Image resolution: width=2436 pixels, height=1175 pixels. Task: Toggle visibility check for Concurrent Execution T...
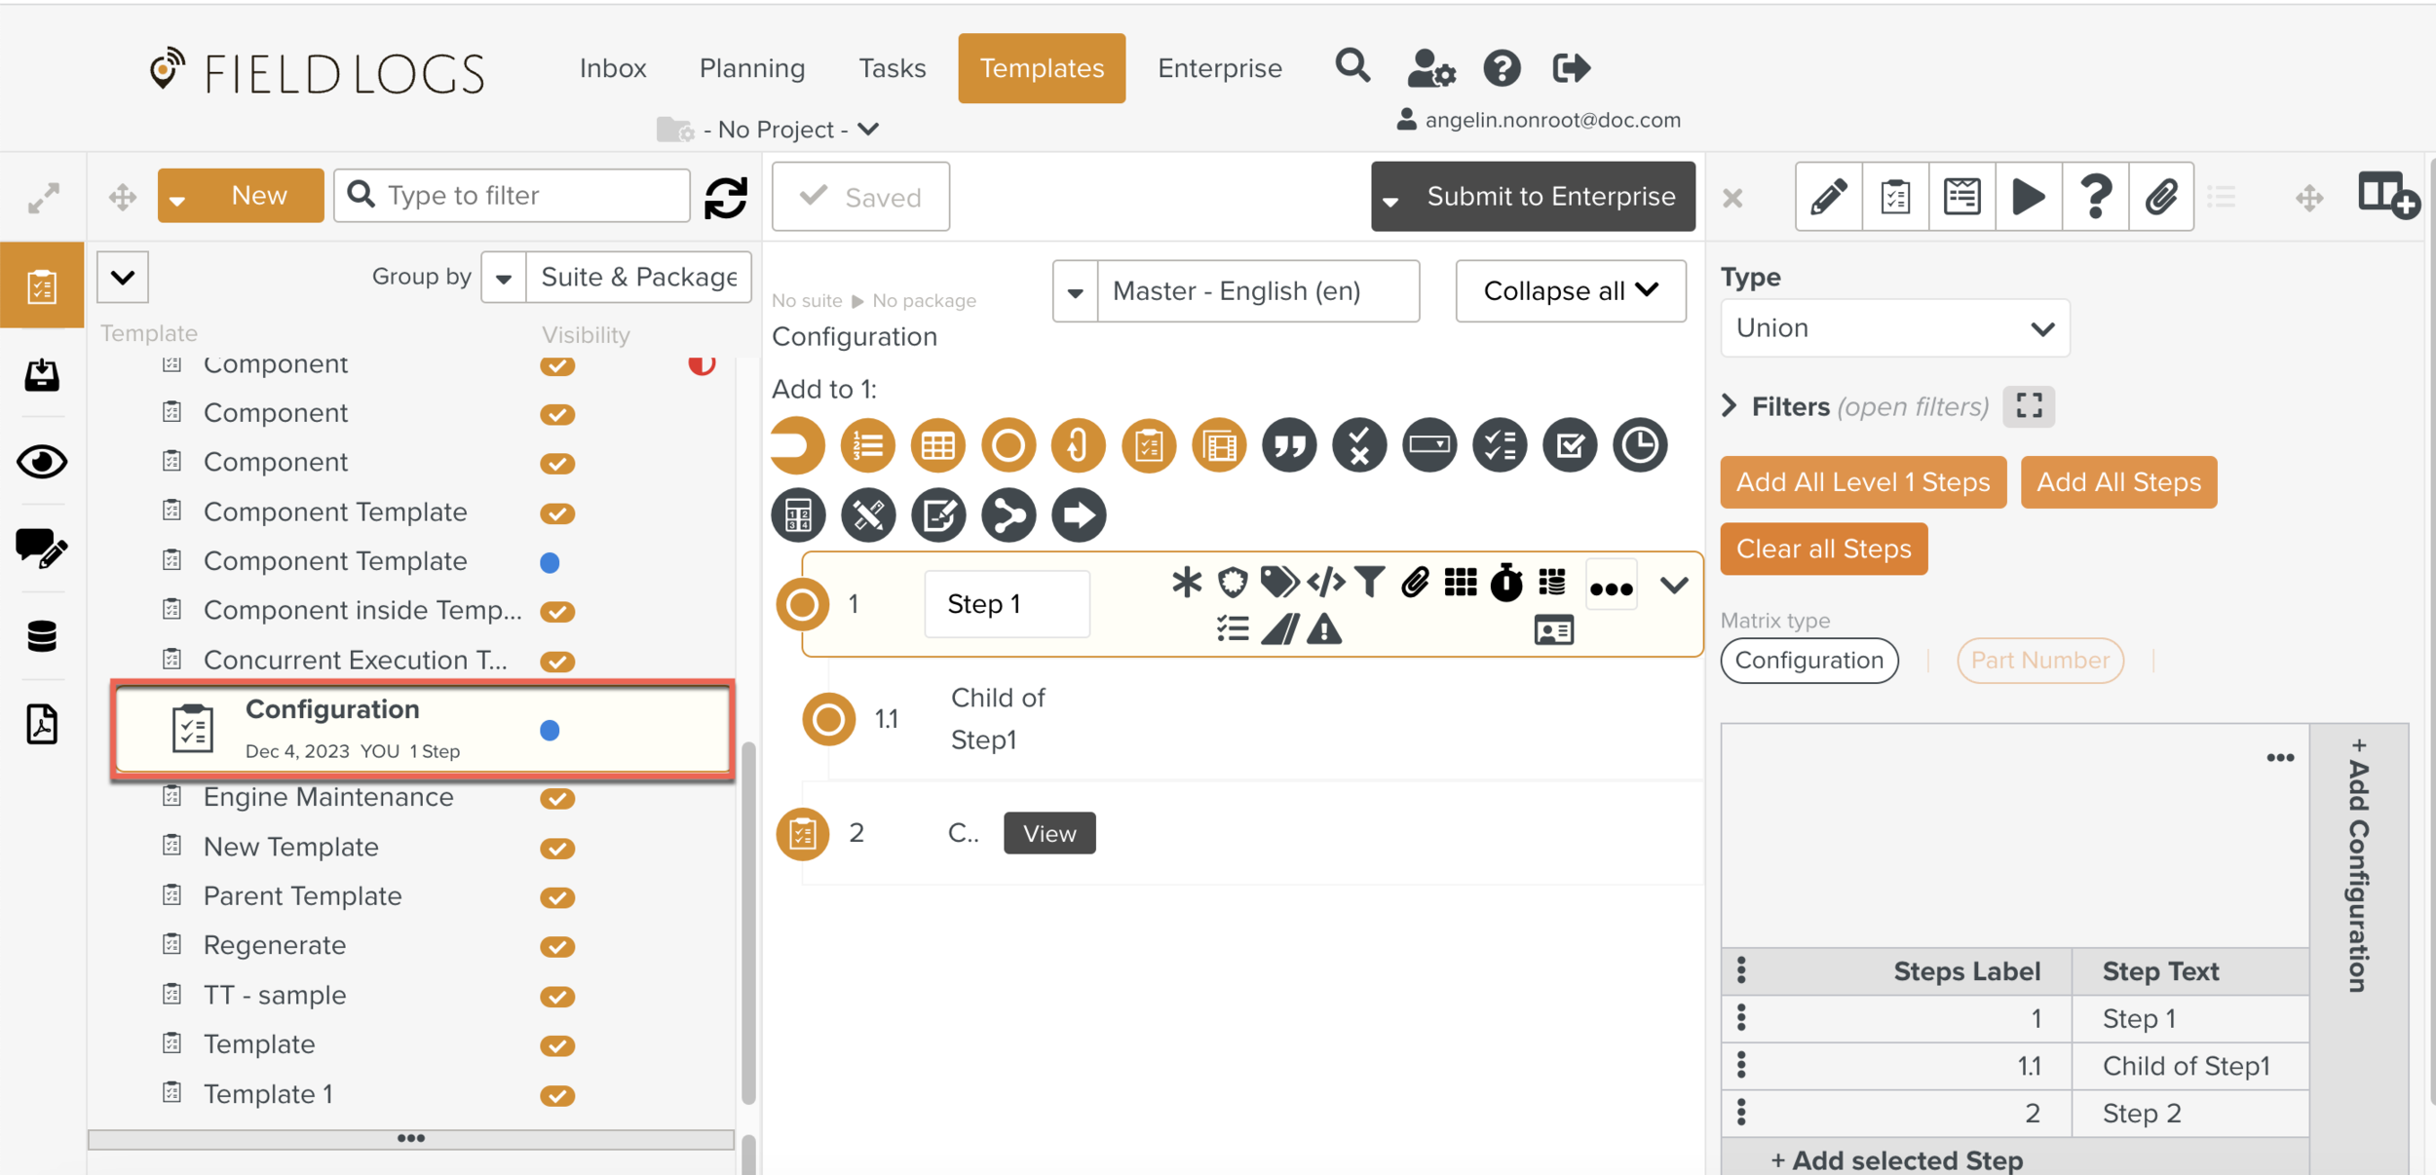pyautogui.click(x=557, y=662)
